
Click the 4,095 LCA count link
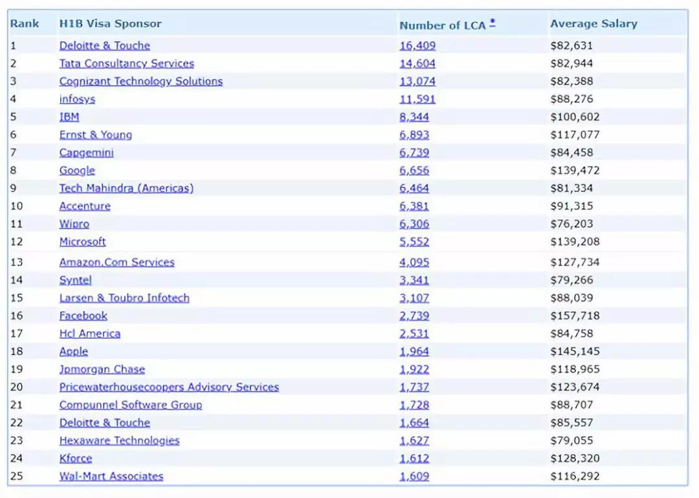(414, 263)
